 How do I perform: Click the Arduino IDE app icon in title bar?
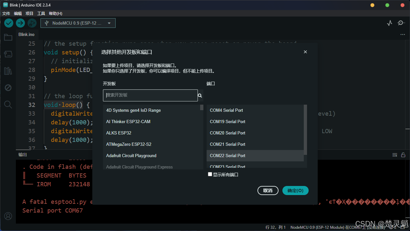pos(6,5)
